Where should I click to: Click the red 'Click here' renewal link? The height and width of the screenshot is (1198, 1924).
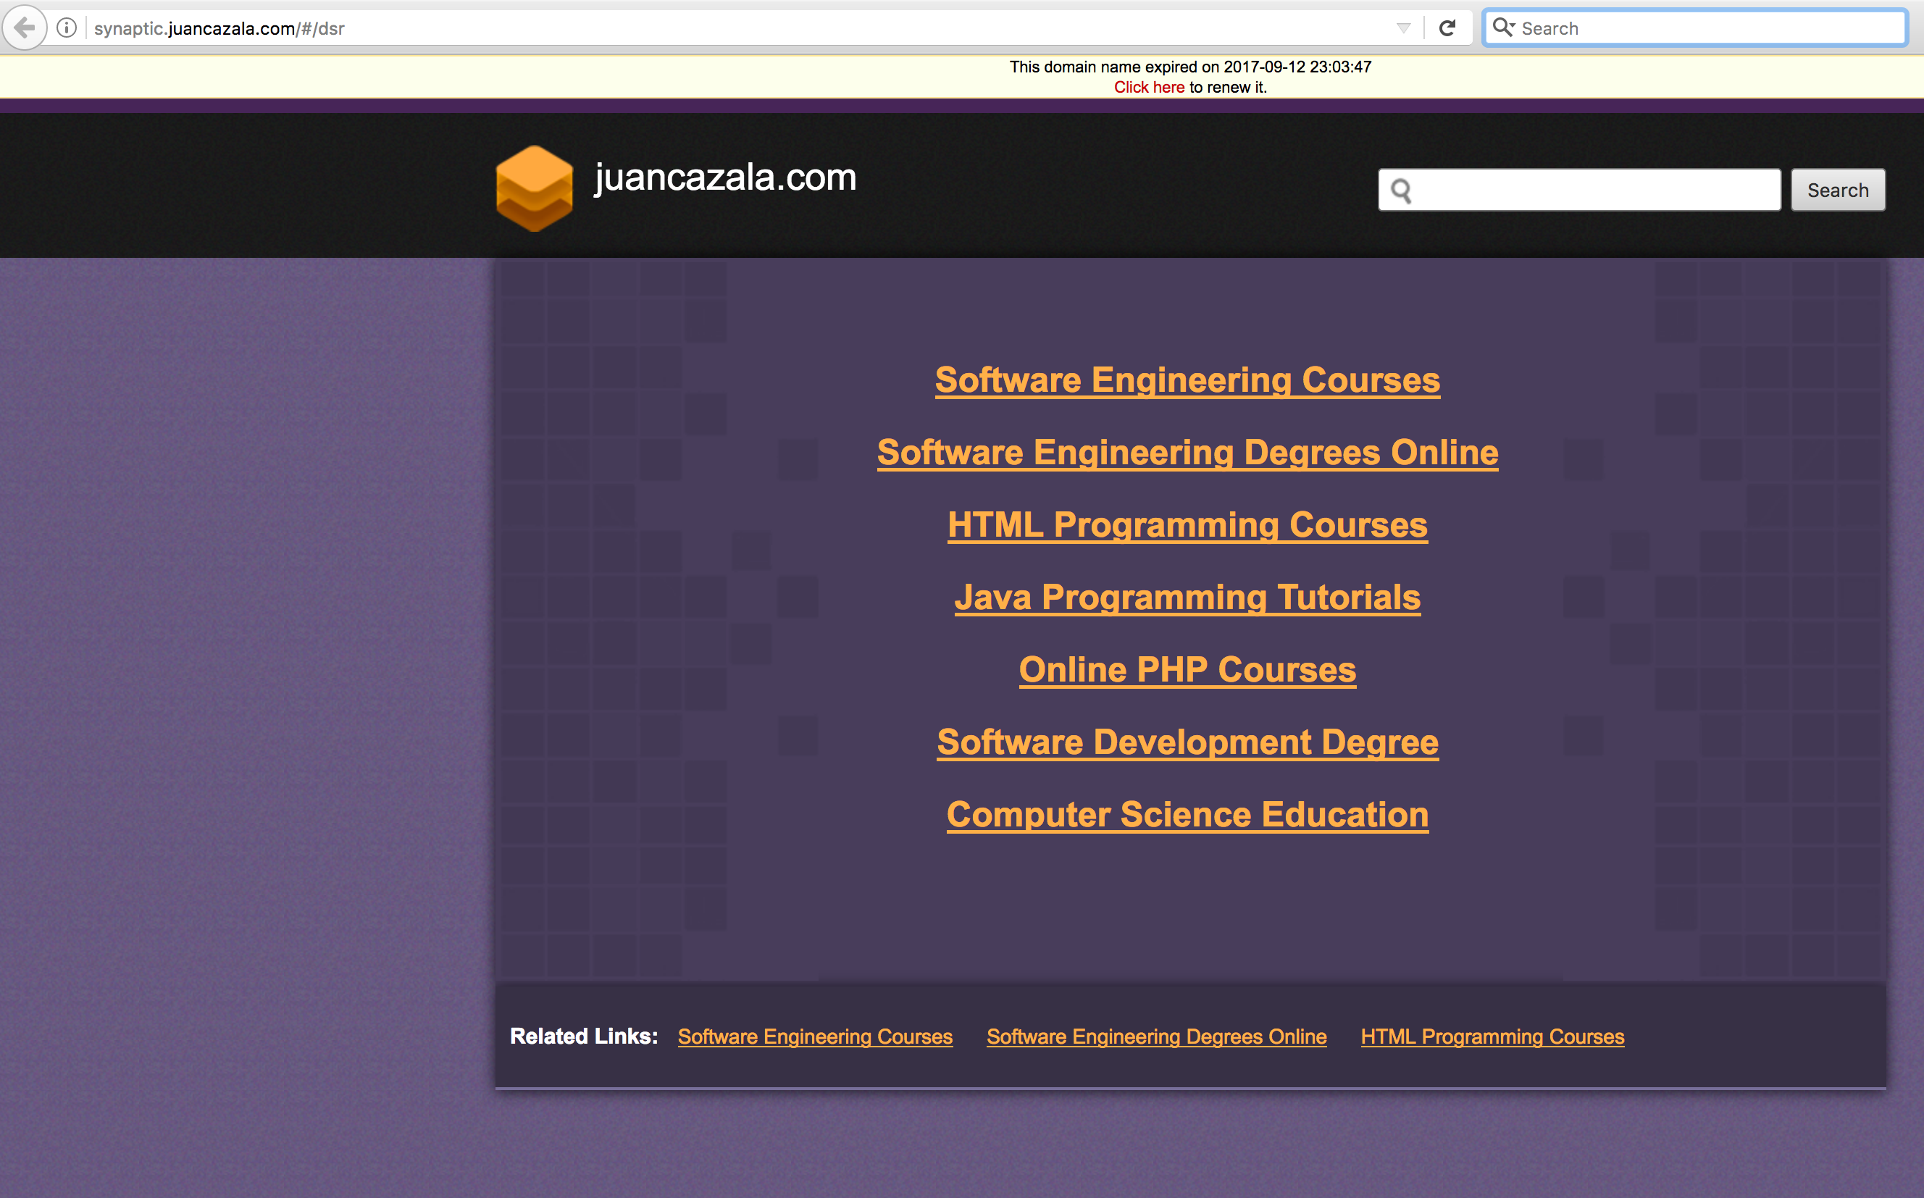pyautogui.click(x=1148, y=87)
